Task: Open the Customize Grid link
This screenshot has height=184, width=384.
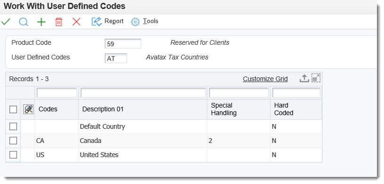Action: (x=265, y=79)
